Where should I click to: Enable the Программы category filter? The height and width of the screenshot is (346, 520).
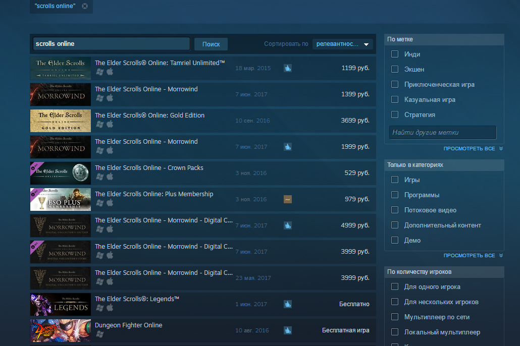395,195
